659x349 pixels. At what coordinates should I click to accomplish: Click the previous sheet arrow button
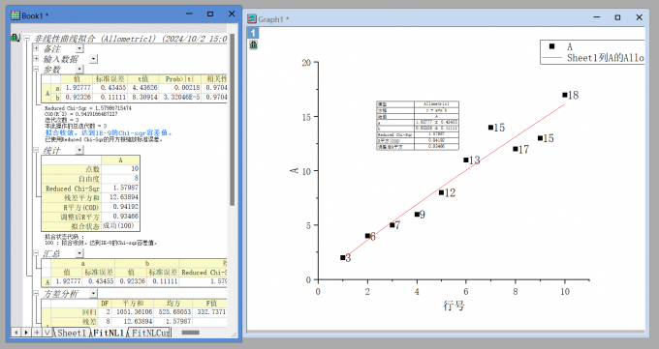16,333
